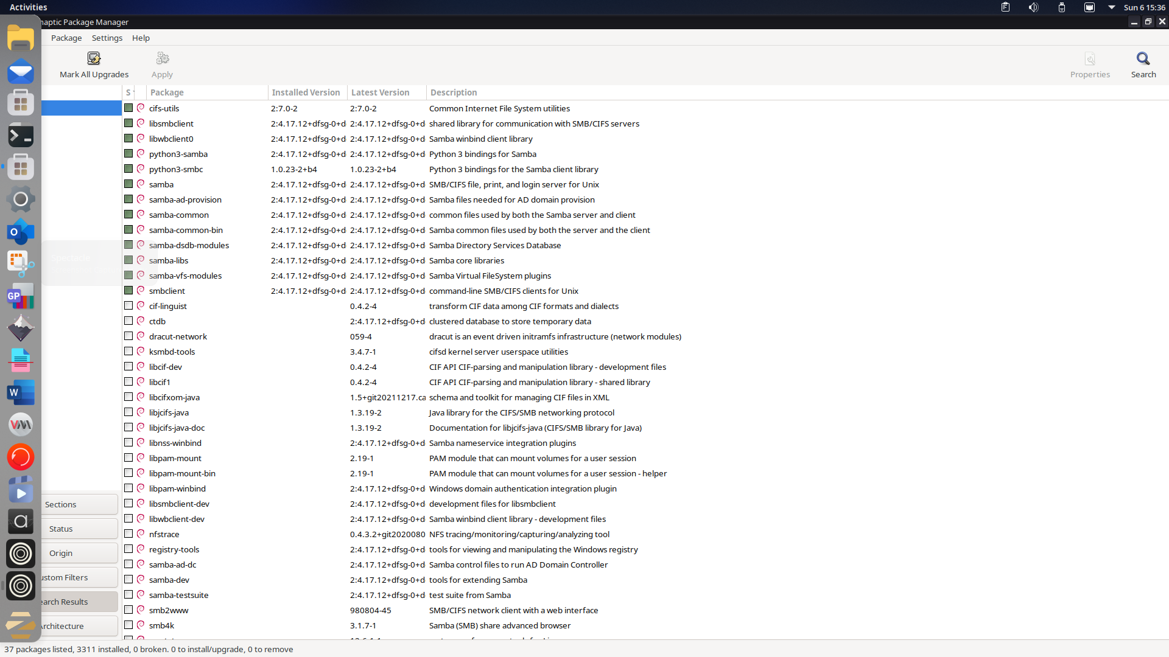Click the Debian swirl icon for cifs-utils
The image size is (1169, 657).
point(141,108)
